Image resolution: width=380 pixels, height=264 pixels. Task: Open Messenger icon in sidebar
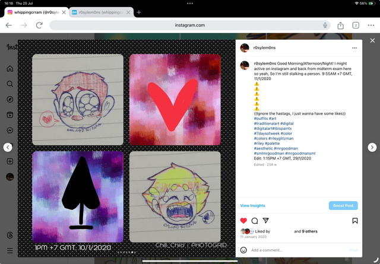[10, 131]
